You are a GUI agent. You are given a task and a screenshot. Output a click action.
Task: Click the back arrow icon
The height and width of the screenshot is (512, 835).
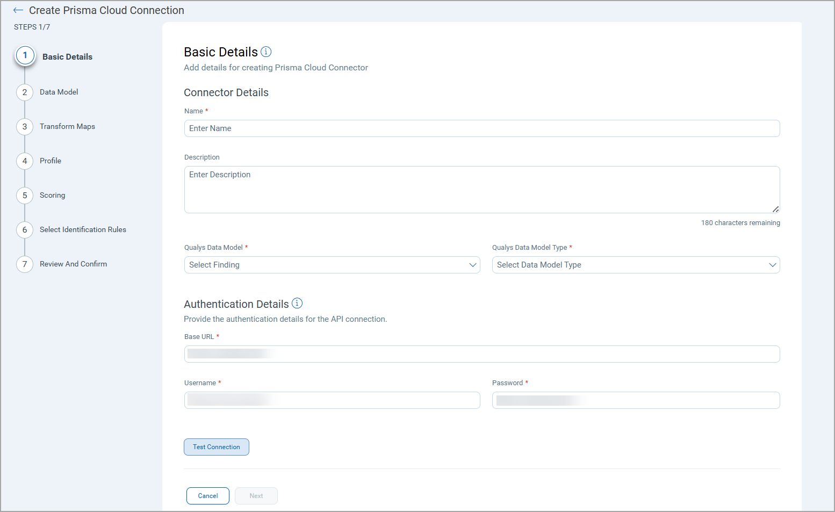coord(18,10)
